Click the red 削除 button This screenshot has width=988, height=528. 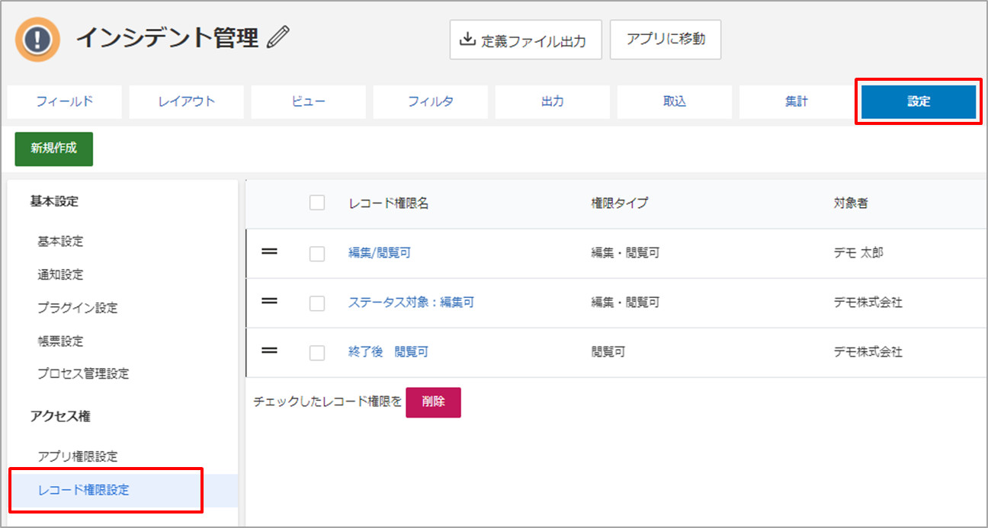433,402
